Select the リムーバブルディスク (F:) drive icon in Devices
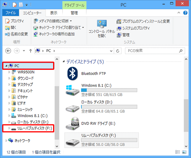The image size is (191, 158). [72, 142]
